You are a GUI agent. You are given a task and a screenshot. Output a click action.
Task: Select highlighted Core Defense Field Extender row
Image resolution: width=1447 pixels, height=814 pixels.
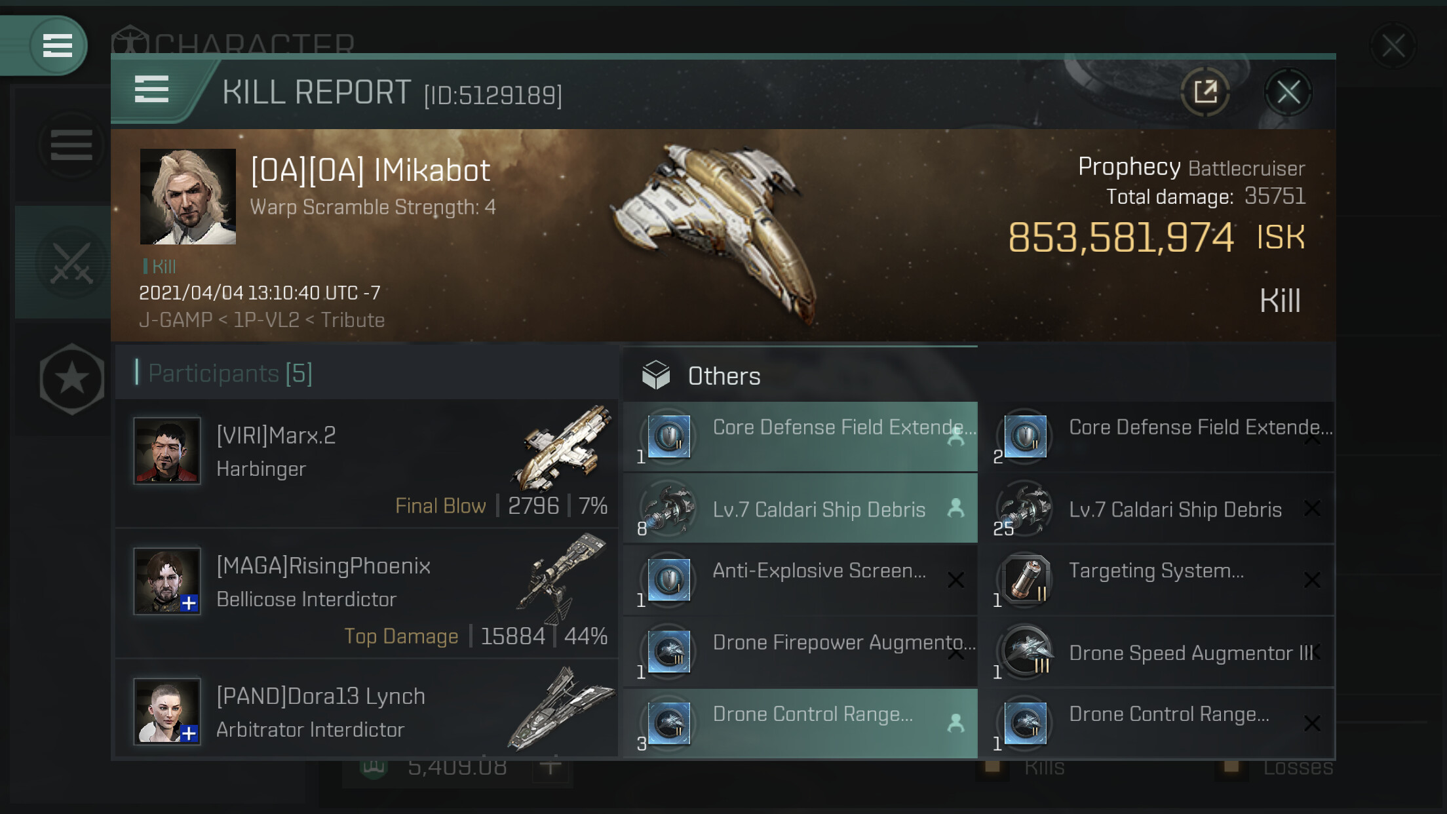(x=800, y=436)
